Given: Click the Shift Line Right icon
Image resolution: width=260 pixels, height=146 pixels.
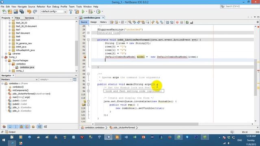Looking at the screenshot, I should [x=171, y=22].
